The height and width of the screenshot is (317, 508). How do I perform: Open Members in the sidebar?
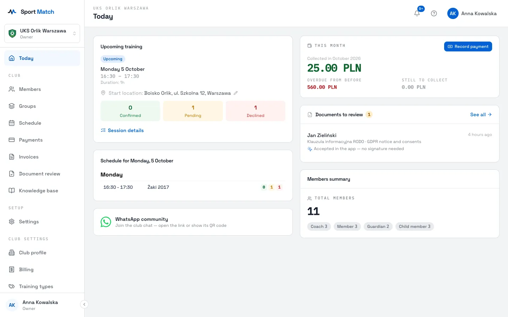point(42,89)
